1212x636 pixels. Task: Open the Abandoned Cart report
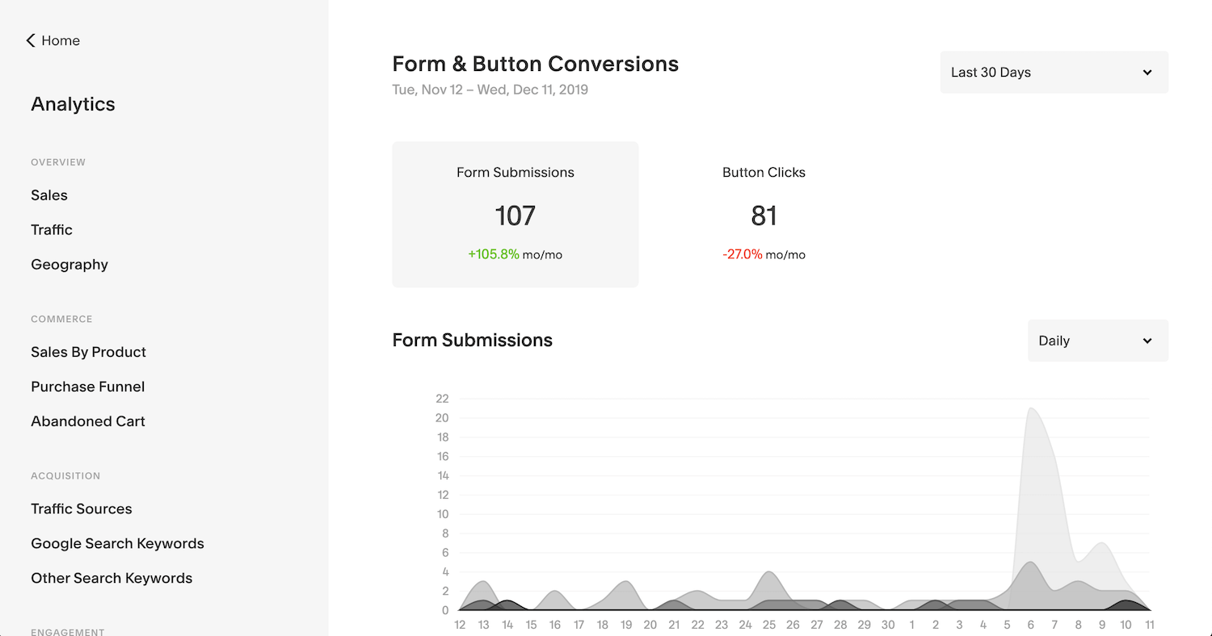[87, 421]
